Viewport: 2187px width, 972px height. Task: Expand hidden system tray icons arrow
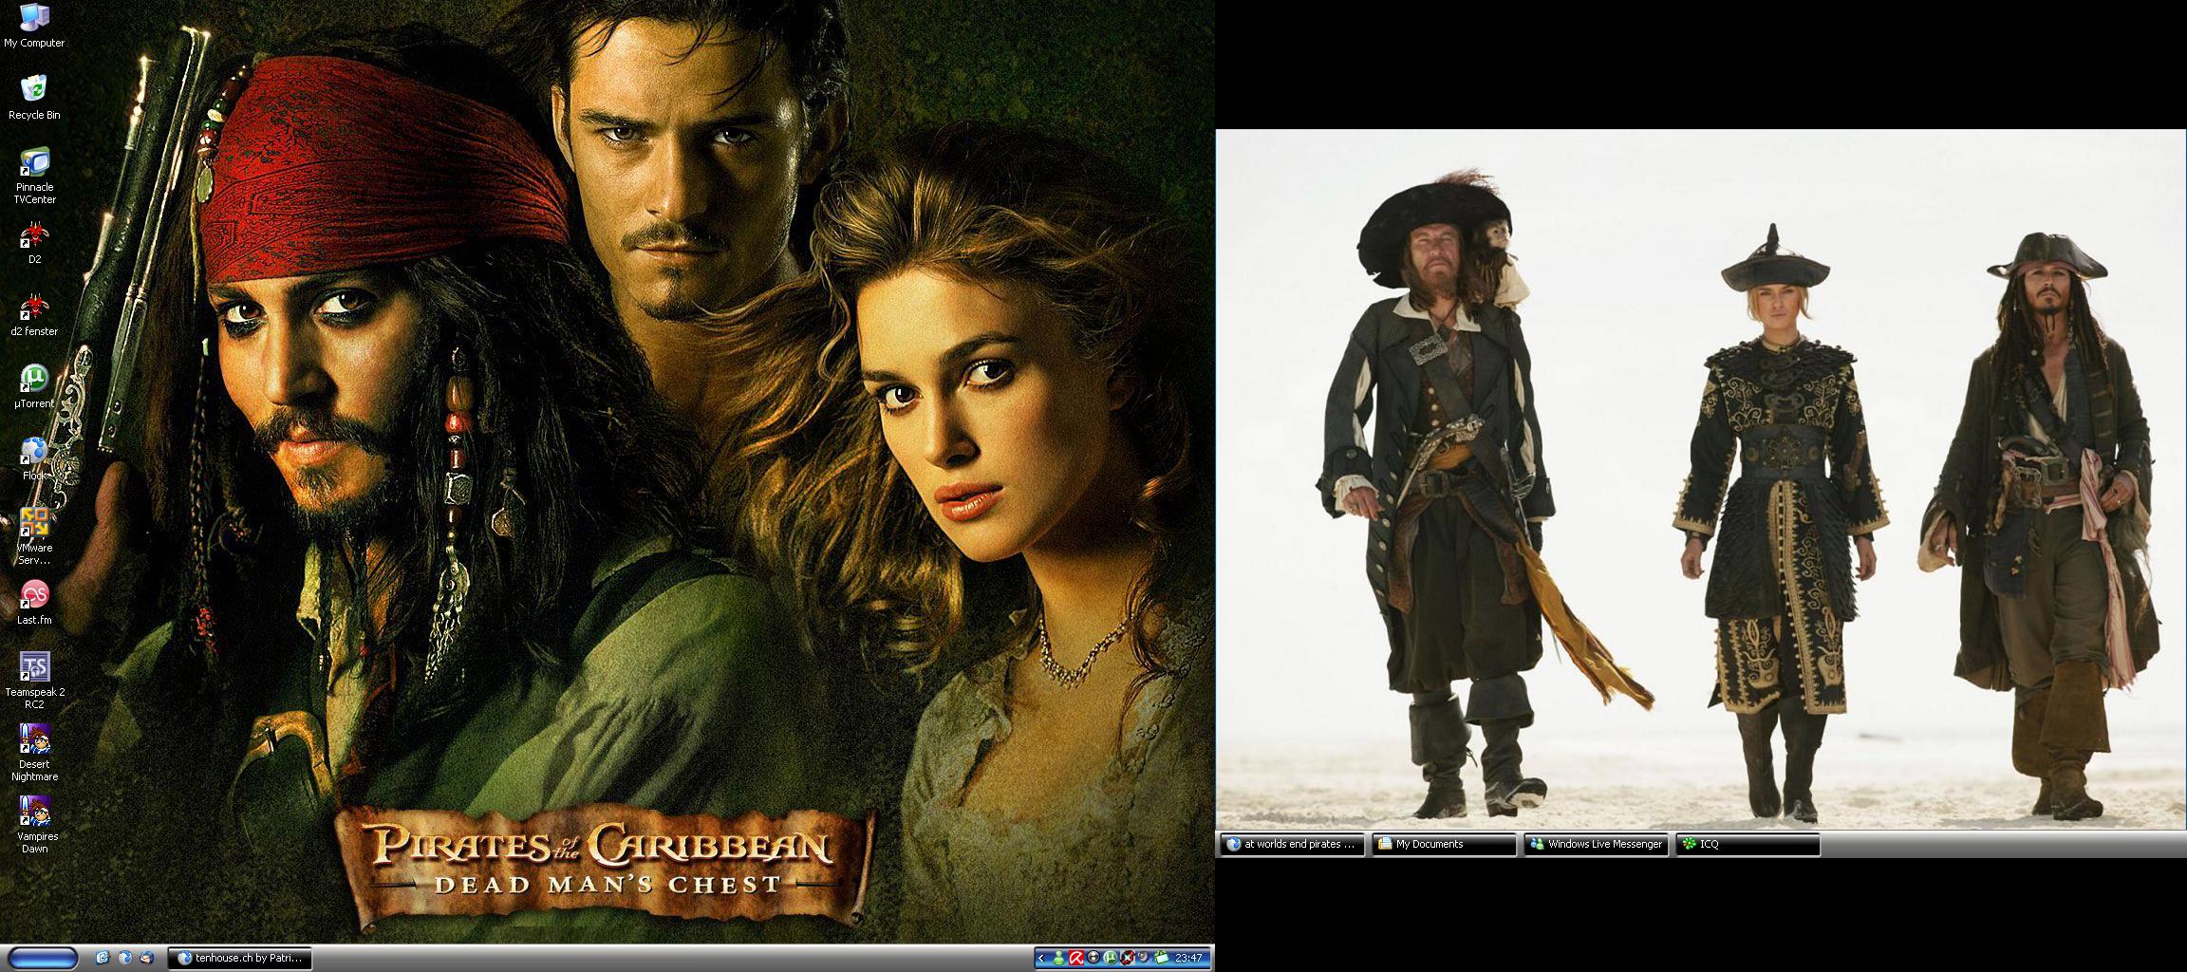pos(1041,959)
